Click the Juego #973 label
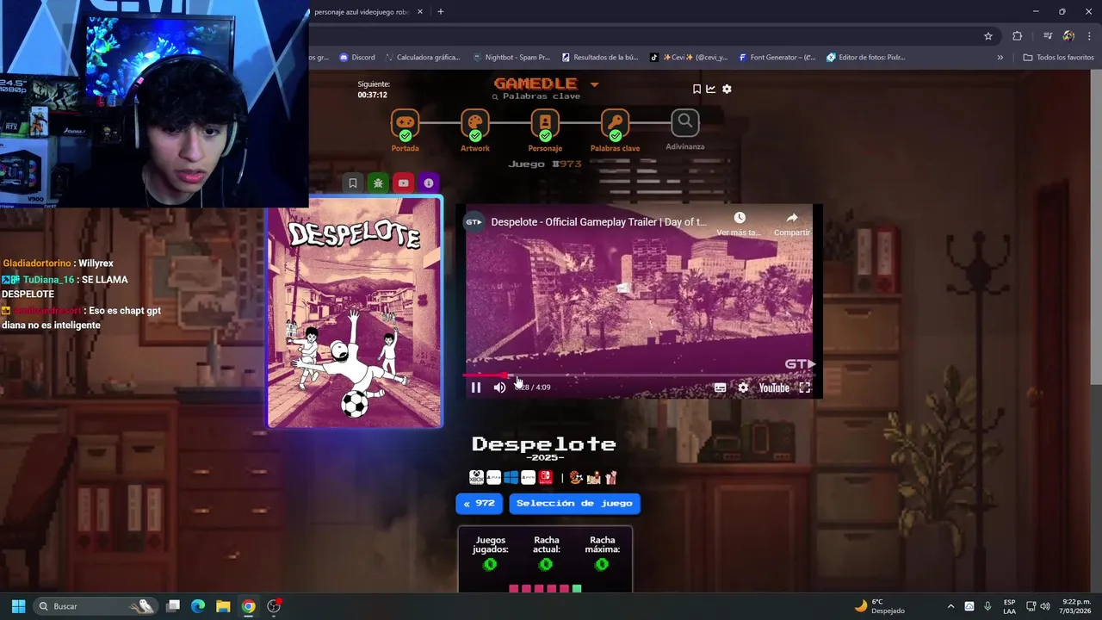The image size is (1102, 620). click(x=545, y=164)
